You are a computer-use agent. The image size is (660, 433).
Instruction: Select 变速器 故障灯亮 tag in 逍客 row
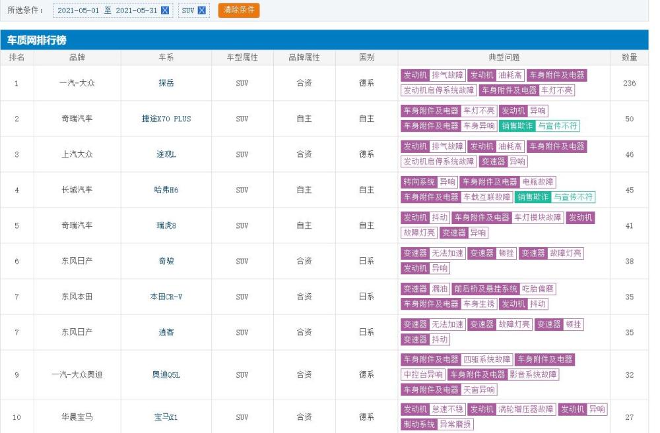click(500, 324)
